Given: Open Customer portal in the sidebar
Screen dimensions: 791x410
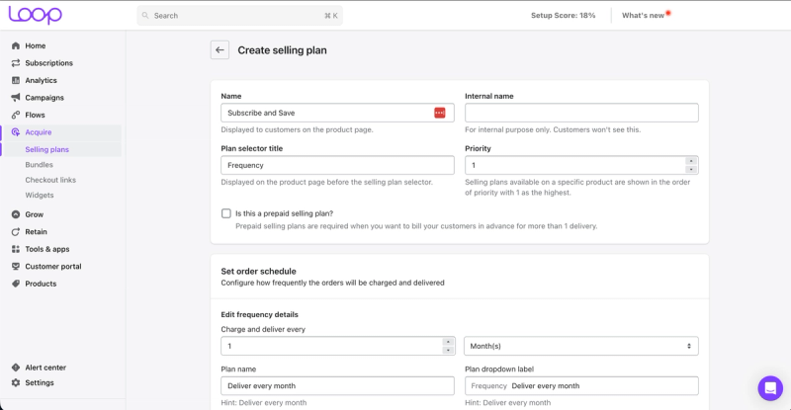Looking at the screenshot, I should pyautogui.click(x=53, y=267).
